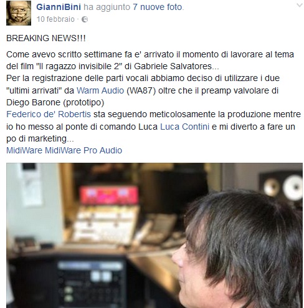Viewport: 304px width, 308px height.
Task: Open the '7 nuove foto' album link
Action: [158, 7]
